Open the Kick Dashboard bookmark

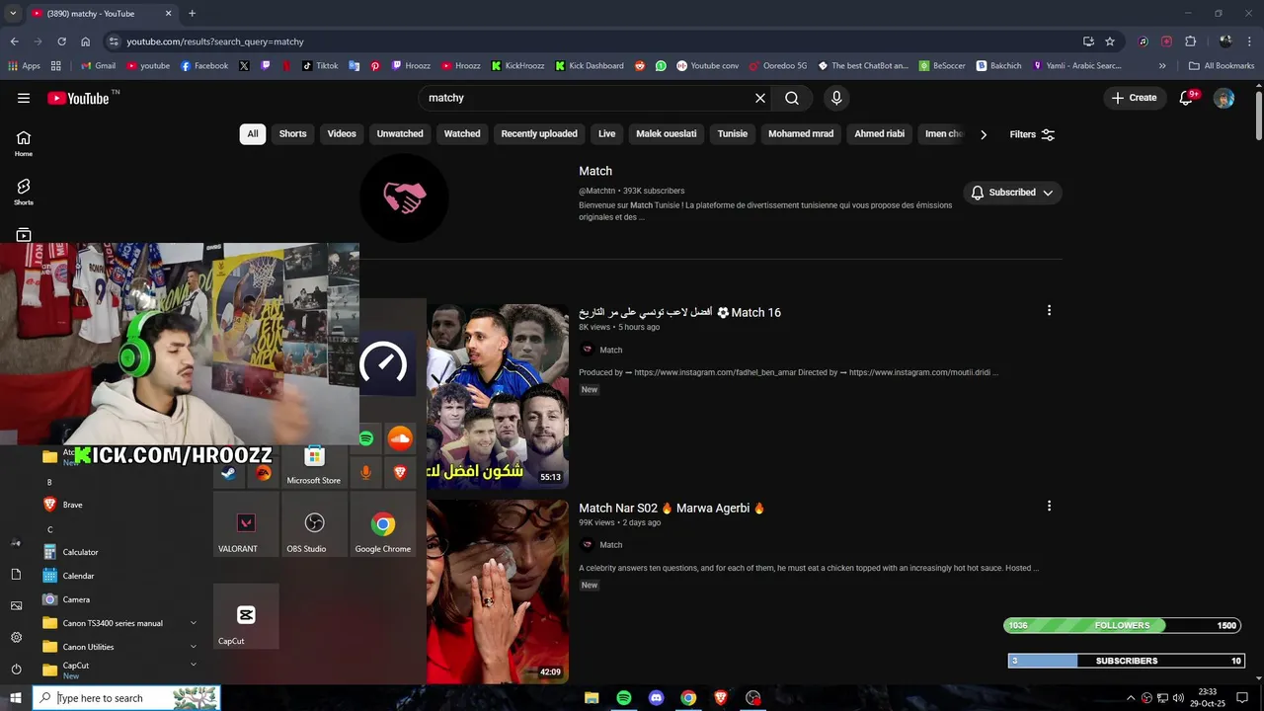590,65
